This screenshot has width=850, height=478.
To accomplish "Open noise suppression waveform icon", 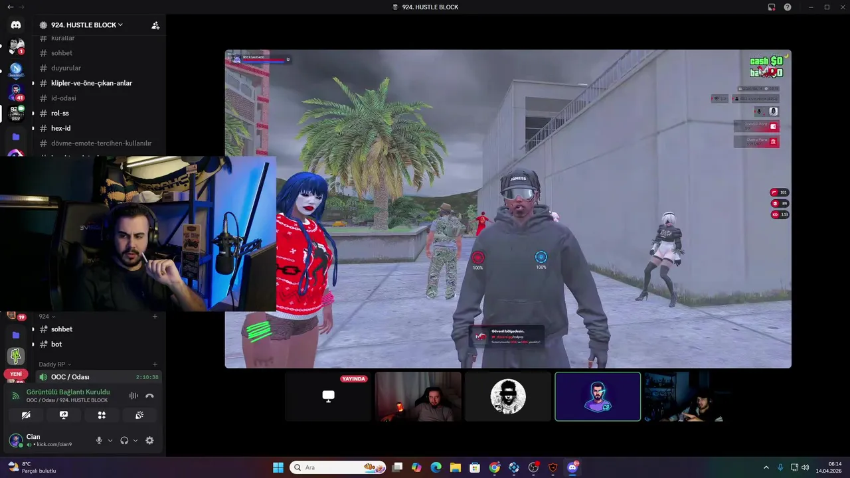I will point(133,396).
